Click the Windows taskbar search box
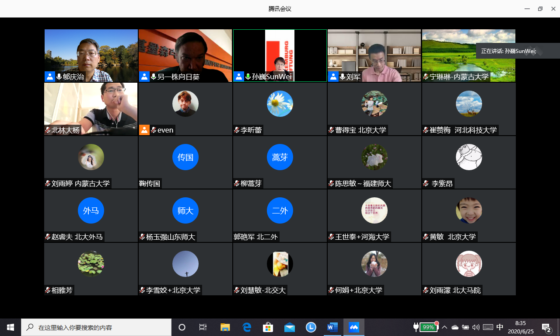 tap(97, 327)
